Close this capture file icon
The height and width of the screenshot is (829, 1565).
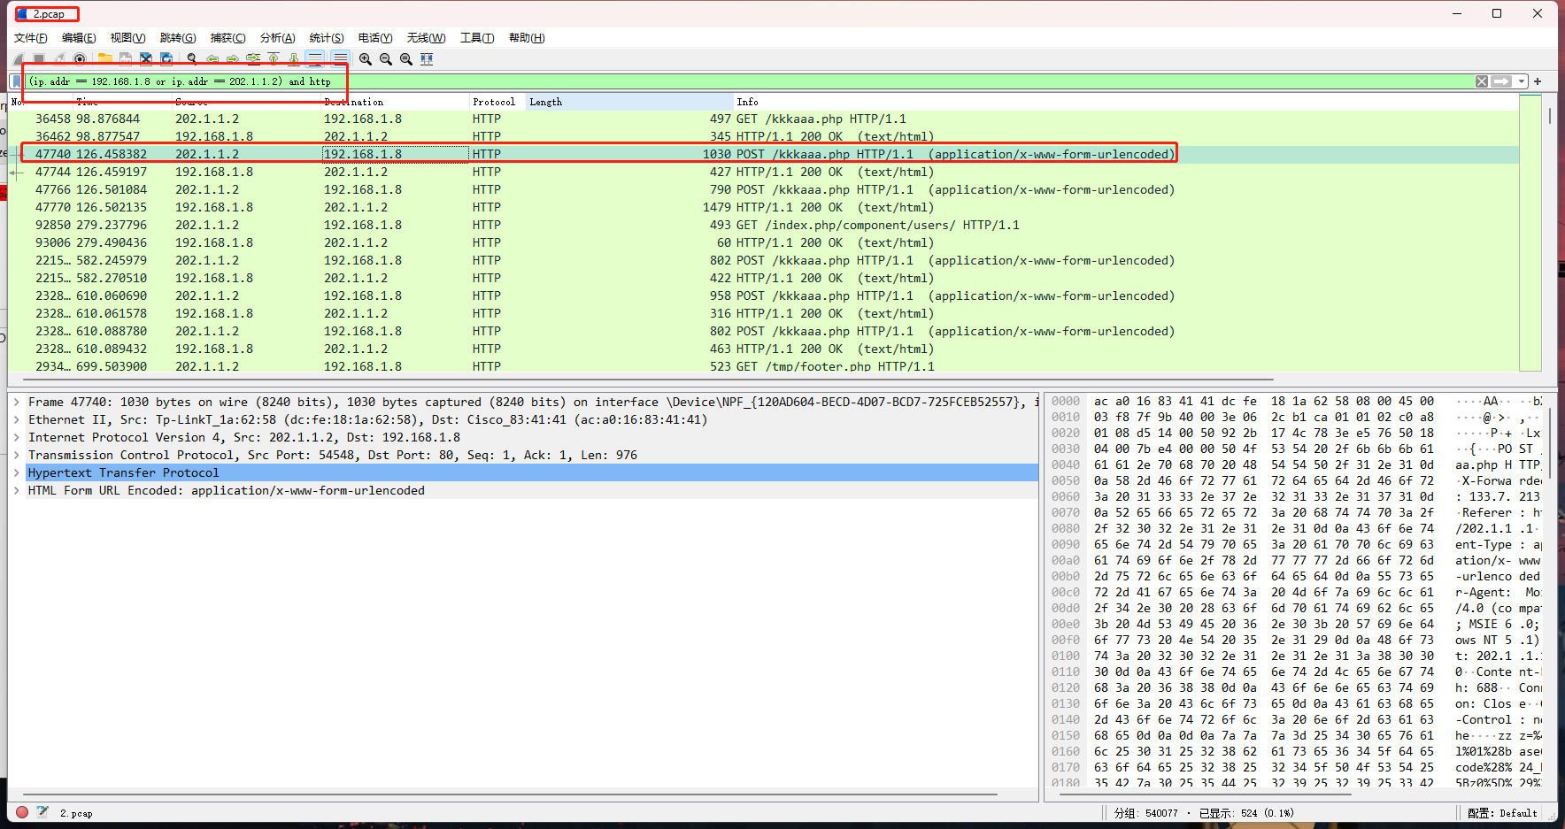point(146,59)
